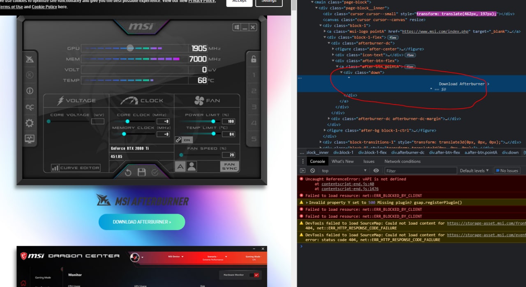Click the flex badge next to block-1-flex
The image size is (526, 287).
(x=393, y=37)
